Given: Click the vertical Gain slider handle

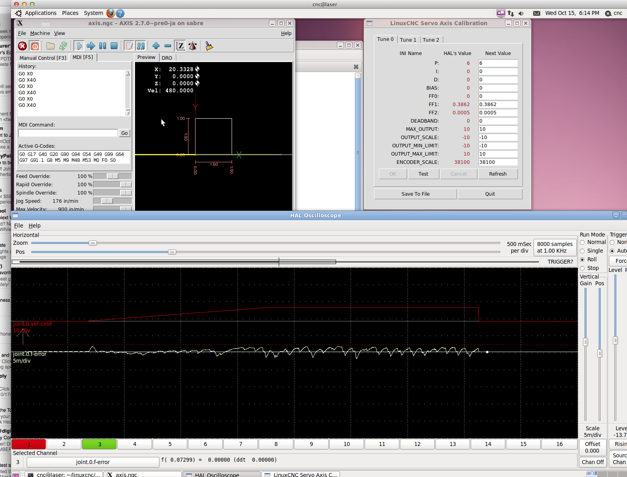Looking at the screenshot, I should coord(585,342).
